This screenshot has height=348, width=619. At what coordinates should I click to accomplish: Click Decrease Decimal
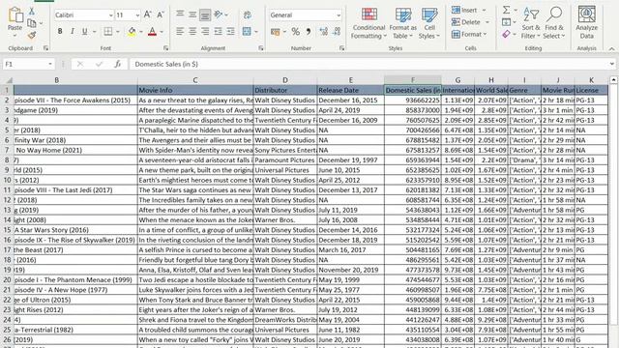337,32
